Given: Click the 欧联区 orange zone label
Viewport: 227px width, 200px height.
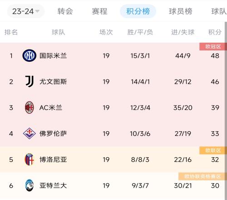Looking at the screenshot, I should pos(213,150).
